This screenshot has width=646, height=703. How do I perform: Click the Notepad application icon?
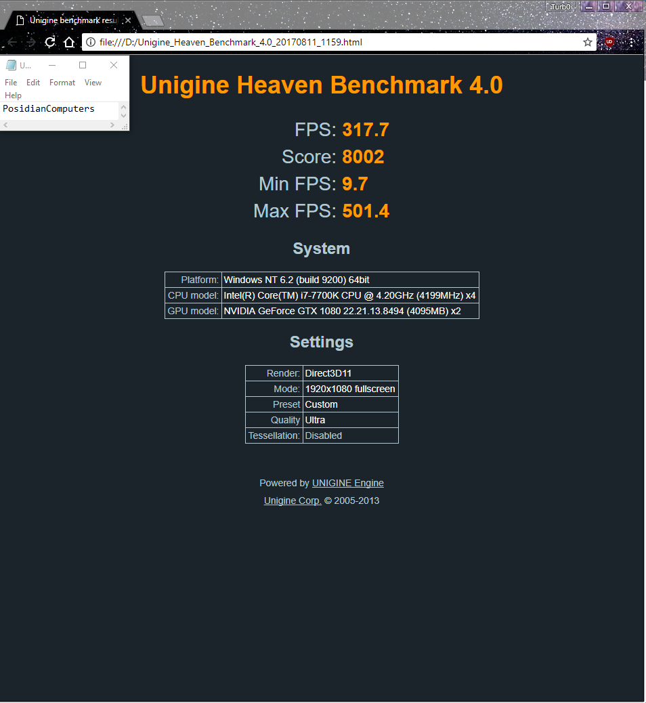click(12, 65)
